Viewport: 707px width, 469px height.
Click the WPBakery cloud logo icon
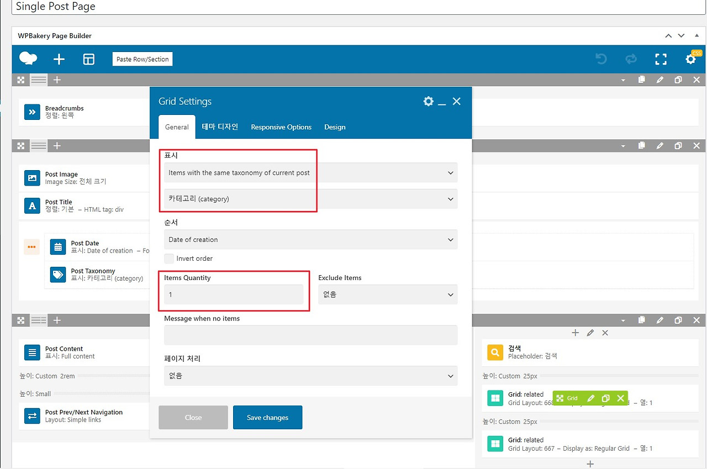28,59
